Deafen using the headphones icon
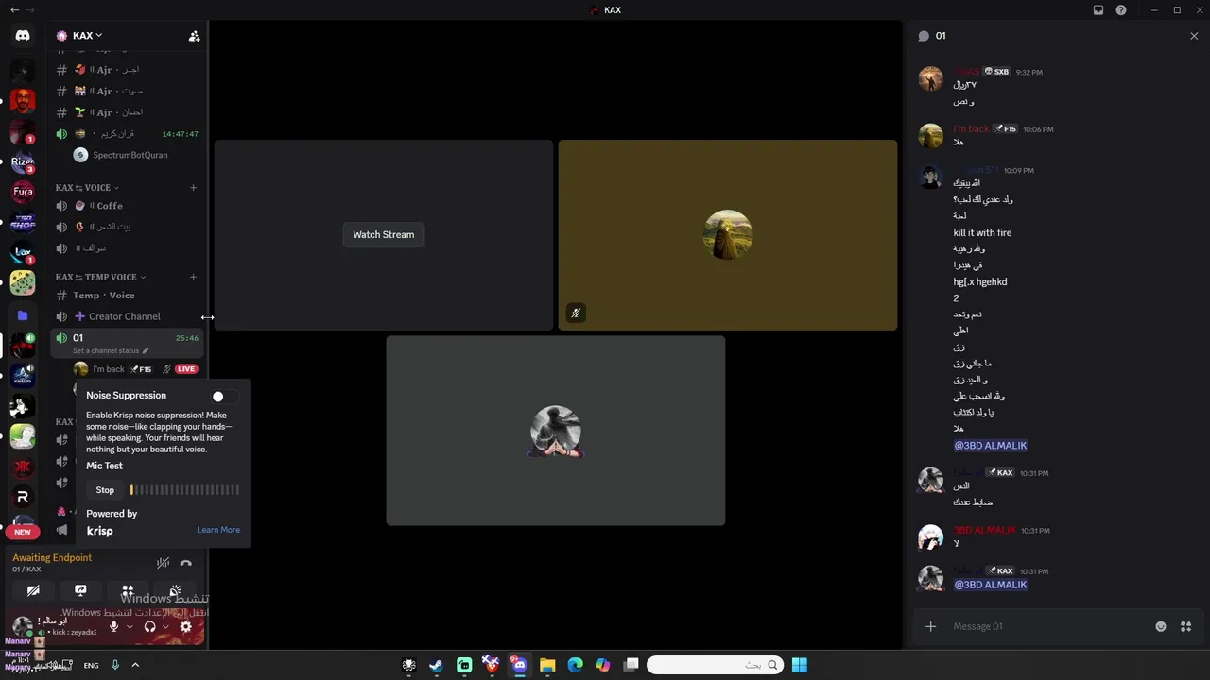 (x=149, y=626)
